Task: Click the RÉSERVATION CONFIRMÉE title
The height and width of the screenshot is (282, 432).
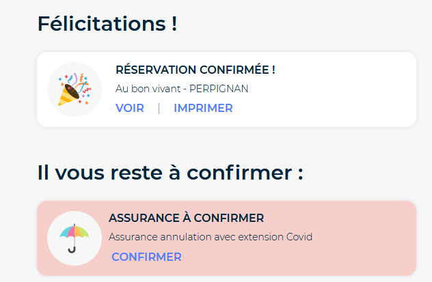Action: (195, 70)
